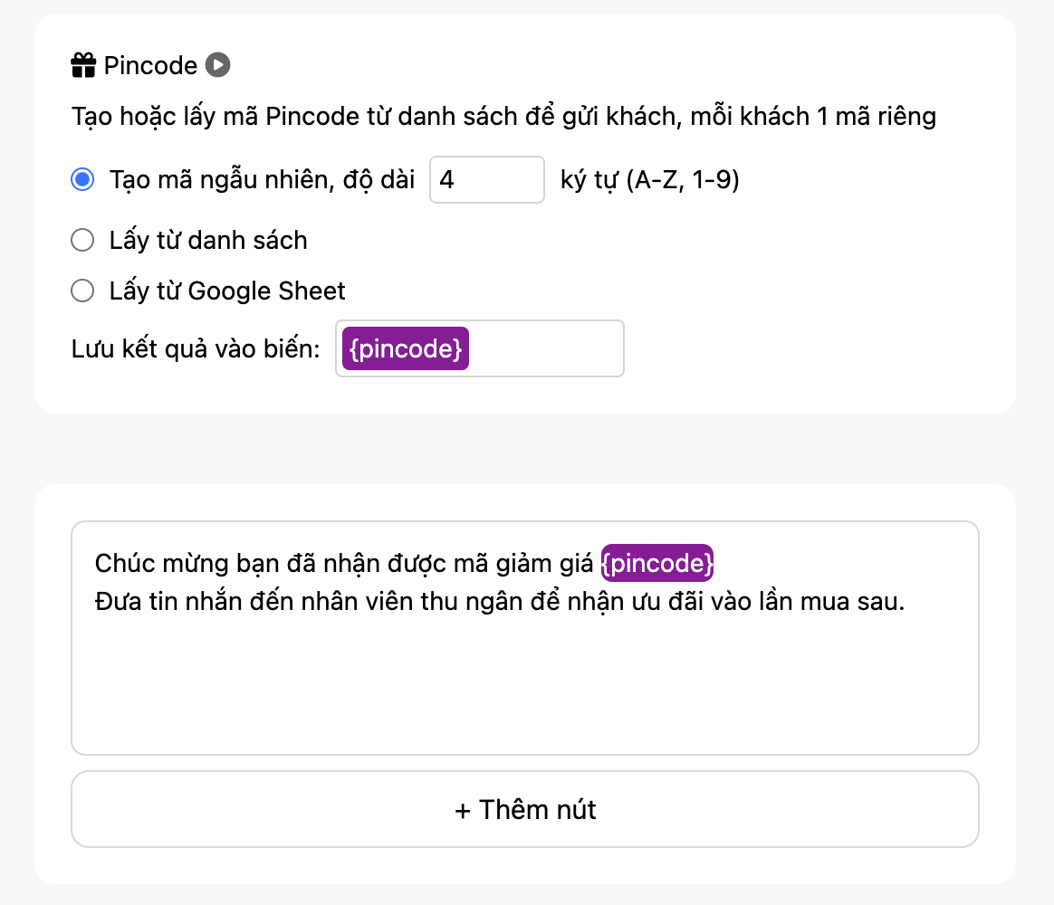Select the 'Lấy từ danh sách' radio button
Viewport: 1054px width, 905px height.
click(82, 240)
